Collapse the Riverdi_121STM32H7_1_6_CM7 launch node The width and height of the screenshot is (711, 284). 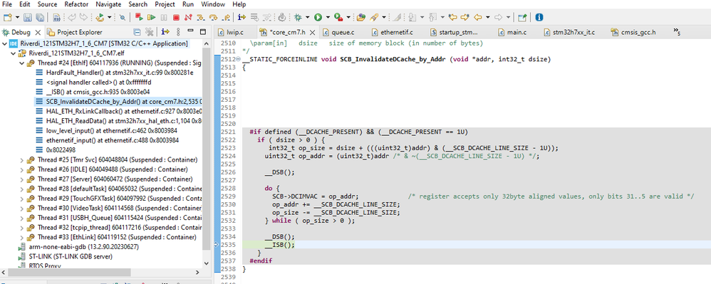click(x=4, y=44)
